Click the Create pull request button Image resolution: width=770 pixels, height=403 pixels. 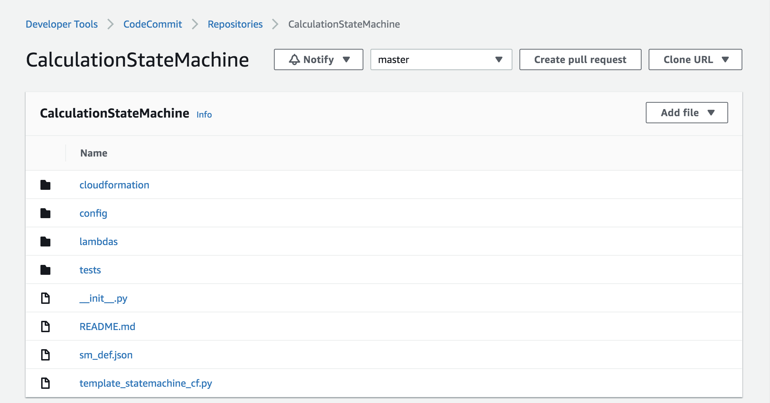(580, 59)
